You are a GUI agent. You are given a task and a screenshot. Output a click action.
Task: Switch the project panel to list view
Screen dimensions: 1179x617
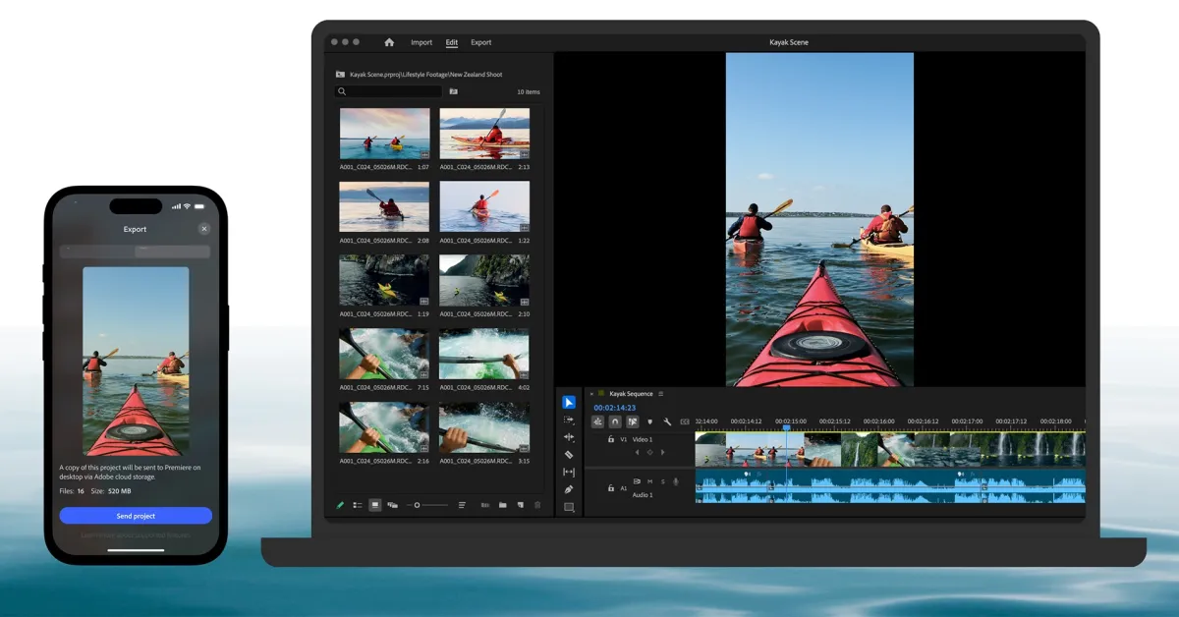pyautogui.click(x=357, y=505)
